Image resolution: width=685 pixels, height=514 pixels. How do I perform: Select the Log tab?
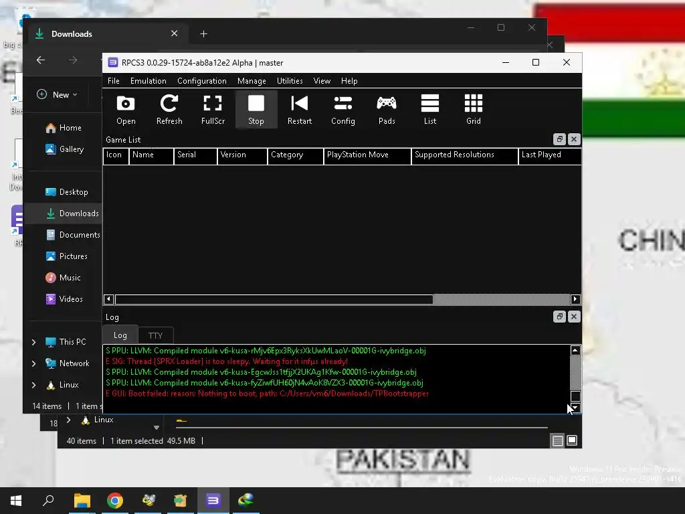click(120, 335)
